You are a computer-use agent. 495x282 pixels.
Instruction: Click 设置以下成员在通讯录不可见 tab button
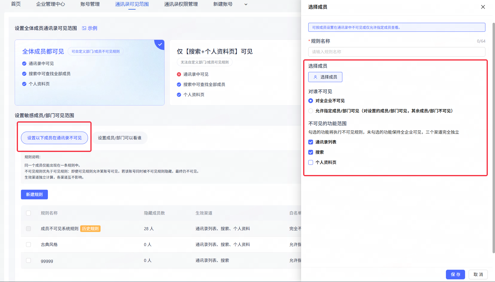54,138
